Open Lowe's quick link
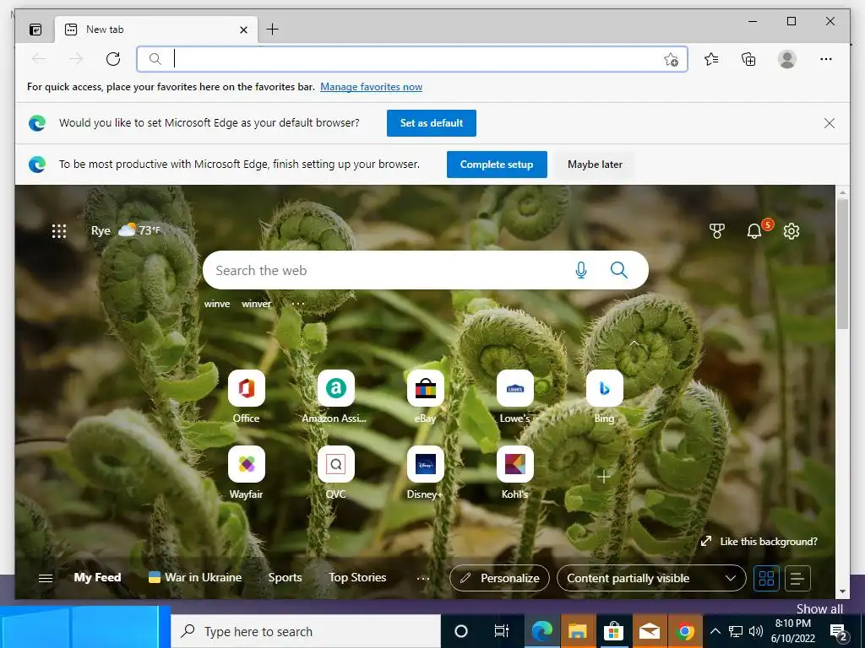865x648 pixels. point(514,397)
